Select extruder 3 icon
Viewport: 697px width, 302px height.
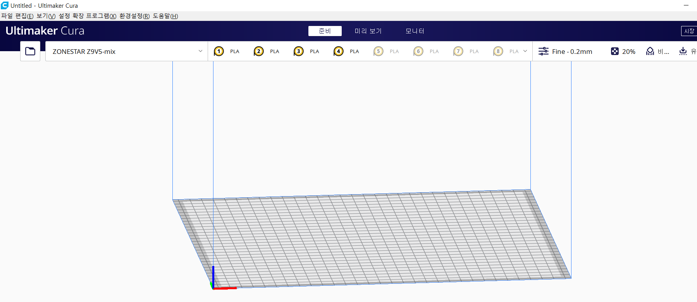[x=299, y=51]
